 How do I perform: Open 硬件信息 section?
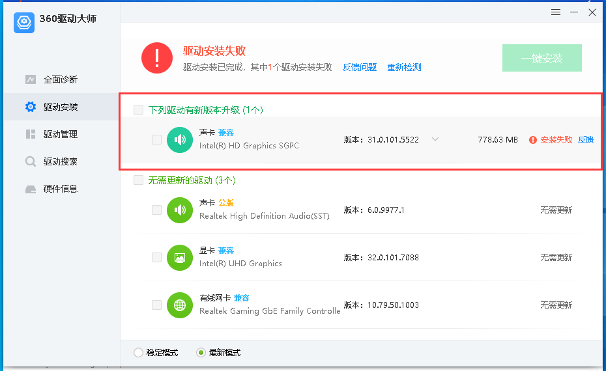tap(61, 189)
